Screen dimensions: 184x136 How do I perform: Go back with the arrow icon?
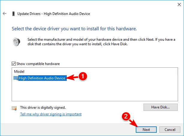pyautogui.click(x=4, y=13)
